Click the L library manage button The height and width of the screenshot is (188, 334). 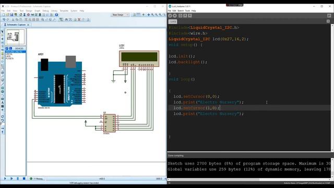[10, 49]
